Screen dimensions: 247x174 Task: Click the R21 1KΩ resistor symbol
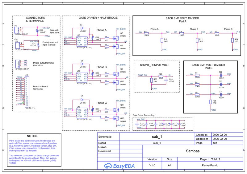197,40
